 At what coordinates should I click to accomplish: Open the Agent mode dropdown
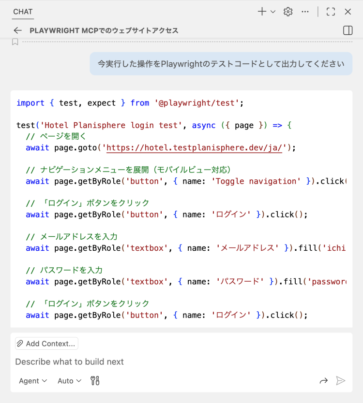(x=33, y=381)
